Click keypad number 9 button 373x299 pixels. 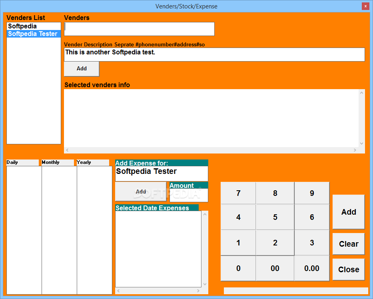[312, 193]
